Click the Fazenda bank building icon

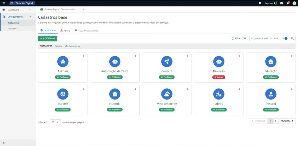point(115,94)
